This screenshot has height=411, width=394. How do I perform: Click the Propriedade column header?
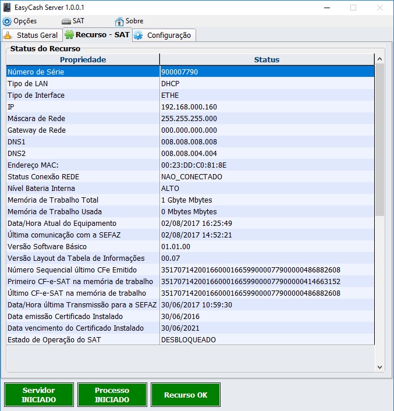[x=83, y=59]
